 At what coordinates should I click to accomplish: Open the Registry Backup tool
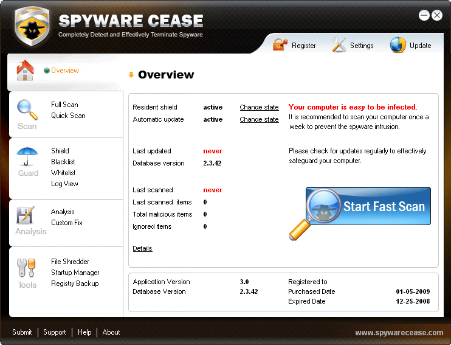[x=75, y=284]
